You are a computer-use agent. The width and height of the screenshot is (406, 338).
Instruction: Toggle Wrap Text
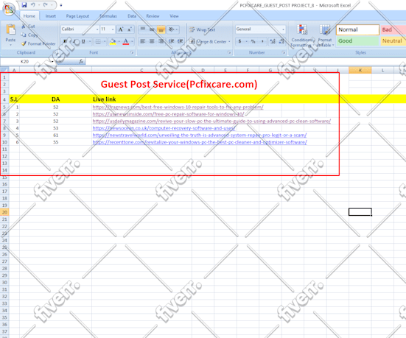click(x=202, y=29)
